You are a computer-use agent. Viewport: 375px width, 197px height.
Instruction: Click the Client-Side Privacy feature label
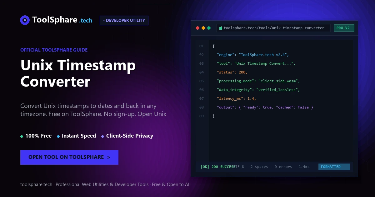tap(130, 136)
